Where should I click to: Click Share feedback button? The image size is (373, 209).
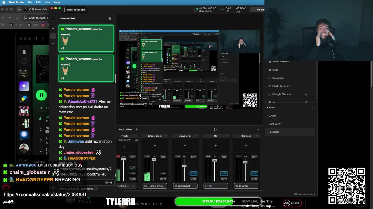pos(76,10)
